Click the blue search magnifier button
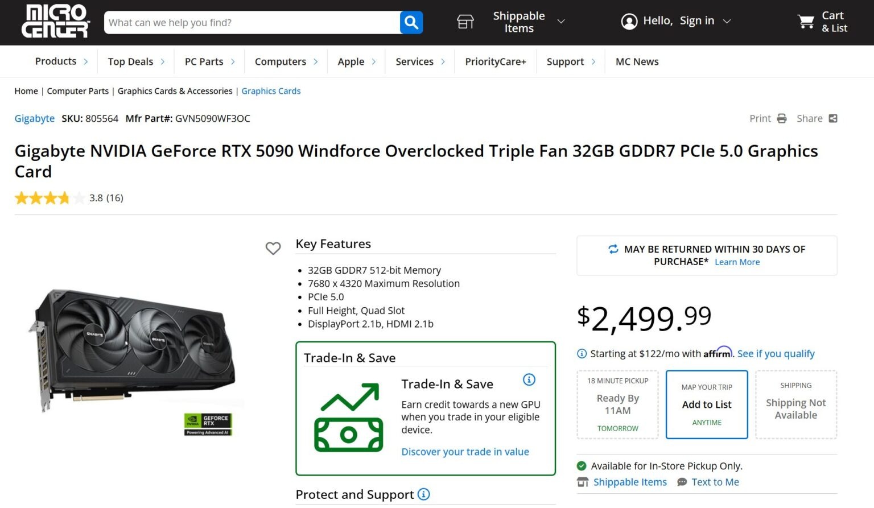The height and width of the screenshot is (508, 874). click(x=411, y=23)
